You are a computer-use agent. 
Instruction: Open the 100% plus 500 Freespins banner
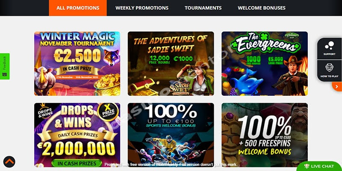pos(265,135)
